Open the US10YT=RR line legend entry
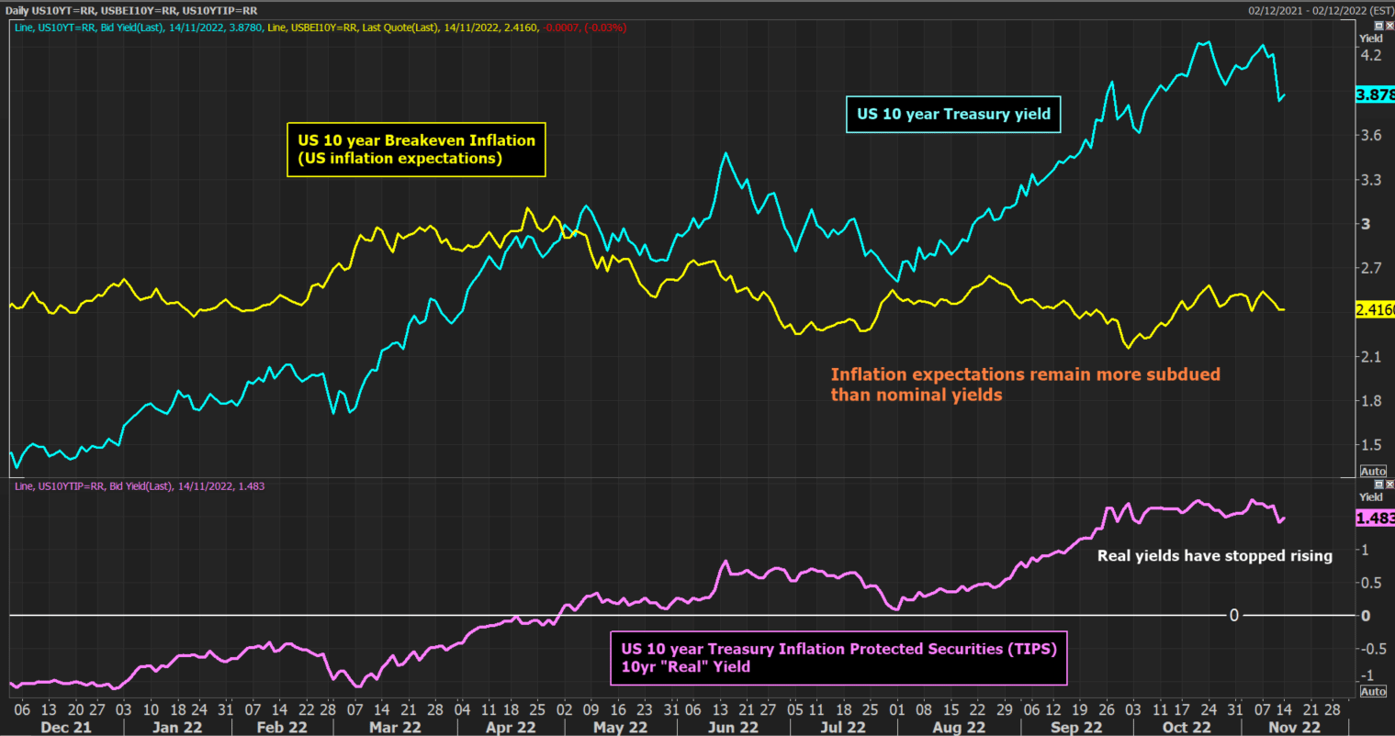The width and height of the screenshot is (1395, 736). 140,28
